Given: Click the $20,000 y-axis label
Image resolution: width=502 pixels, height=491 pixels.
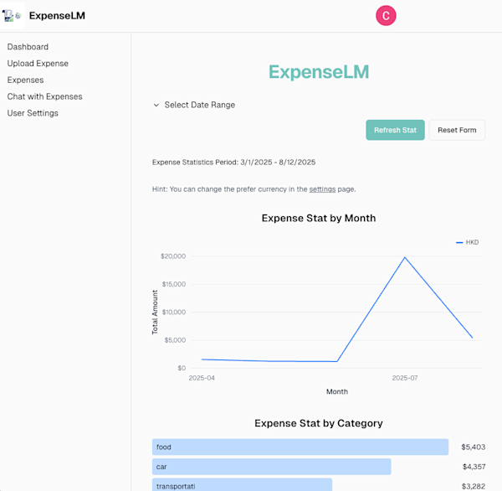Looking at the screenshot, I should [x=173, y=256].
